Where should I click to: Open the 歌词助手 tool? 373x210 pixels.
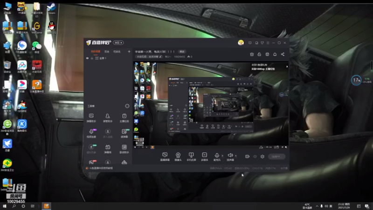tap(124, 149)
